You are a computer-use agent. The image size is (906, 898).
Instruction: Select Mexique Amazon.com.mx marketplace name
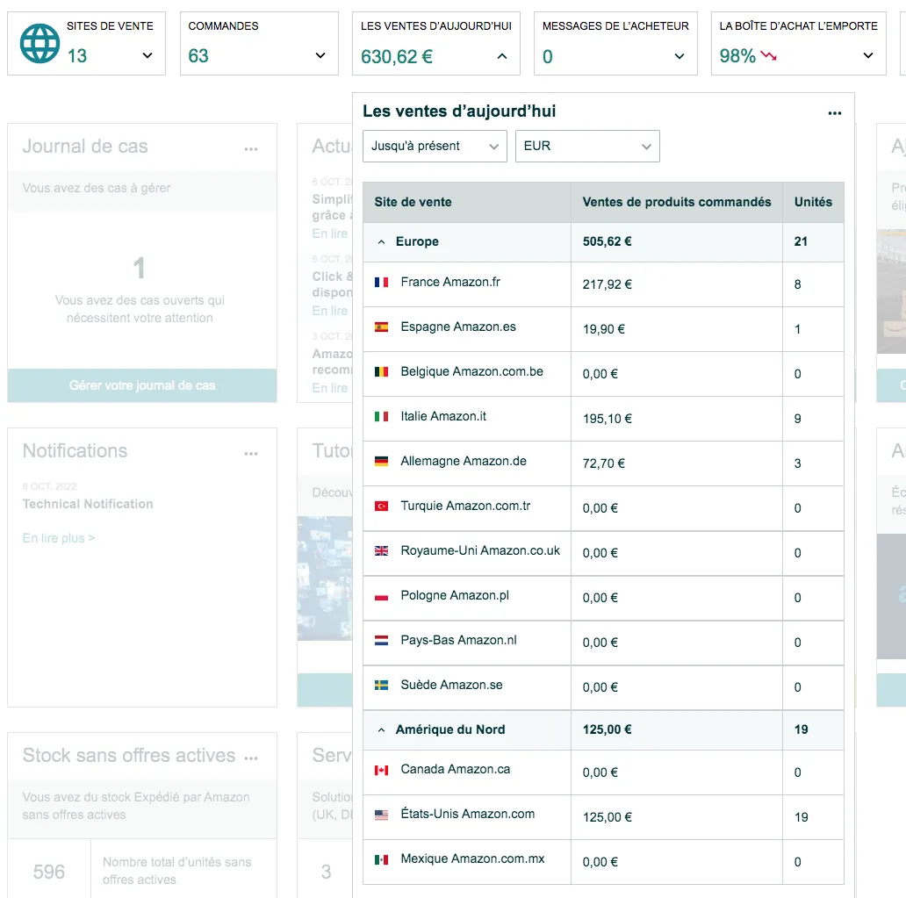(472, 858)
